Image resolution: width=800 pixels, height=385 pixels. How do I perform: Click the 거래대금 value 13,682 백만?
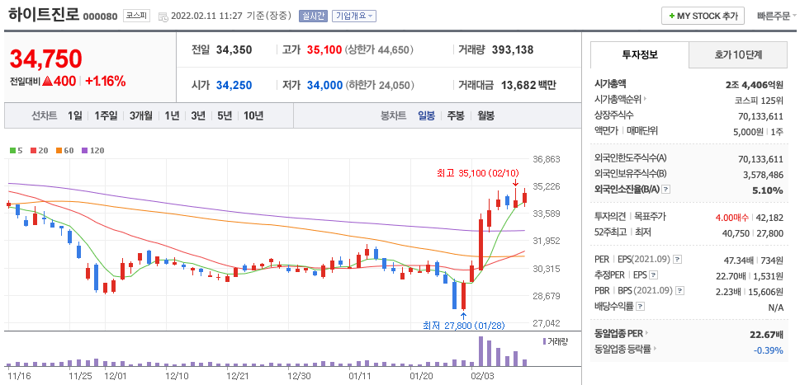pyautogui.click(x=529, y=85)
